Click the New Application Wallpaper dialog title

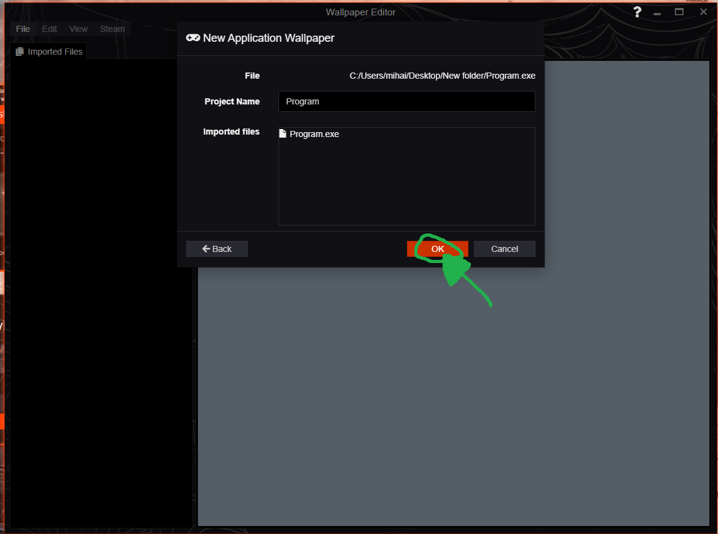[269, 38]
